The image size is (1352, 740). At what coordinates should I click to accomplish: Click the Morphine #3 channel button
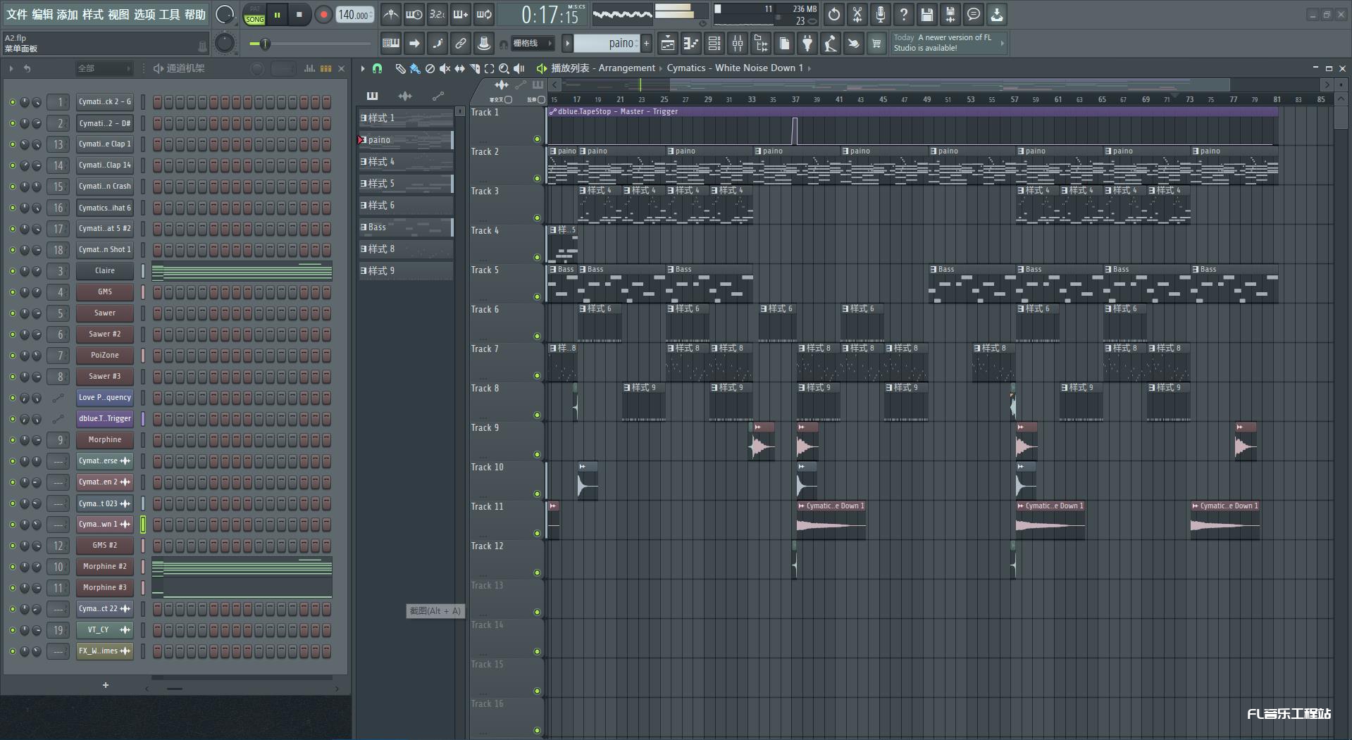click(x=105, y=588)
